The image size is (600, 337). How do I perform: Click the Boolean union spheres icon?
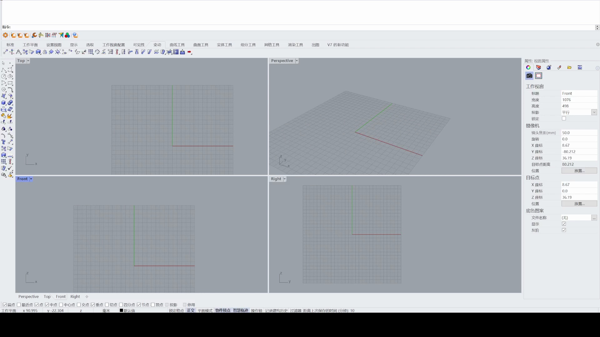click(x=10, y=103)
